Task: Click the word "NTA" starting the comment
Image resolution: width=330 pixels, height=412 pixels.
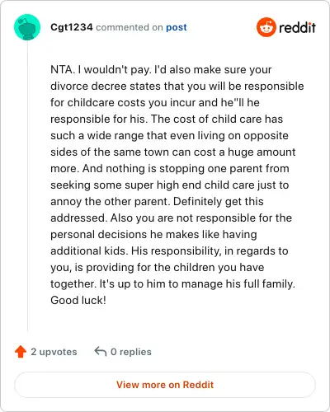Action: click(62, 69)
